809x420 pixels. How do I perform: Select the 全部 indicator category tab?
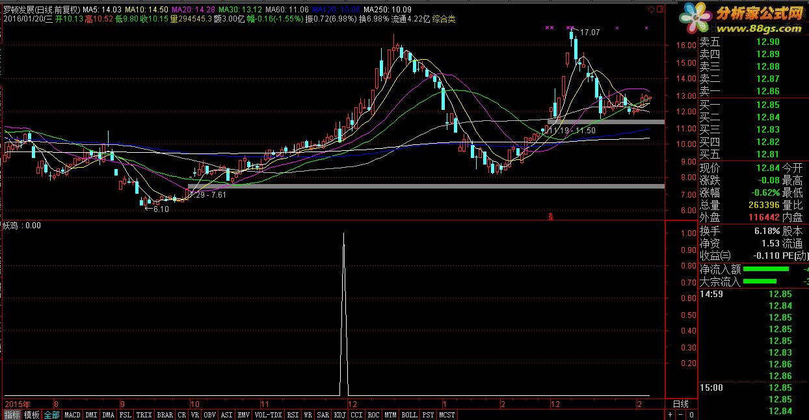click(52, 414)
